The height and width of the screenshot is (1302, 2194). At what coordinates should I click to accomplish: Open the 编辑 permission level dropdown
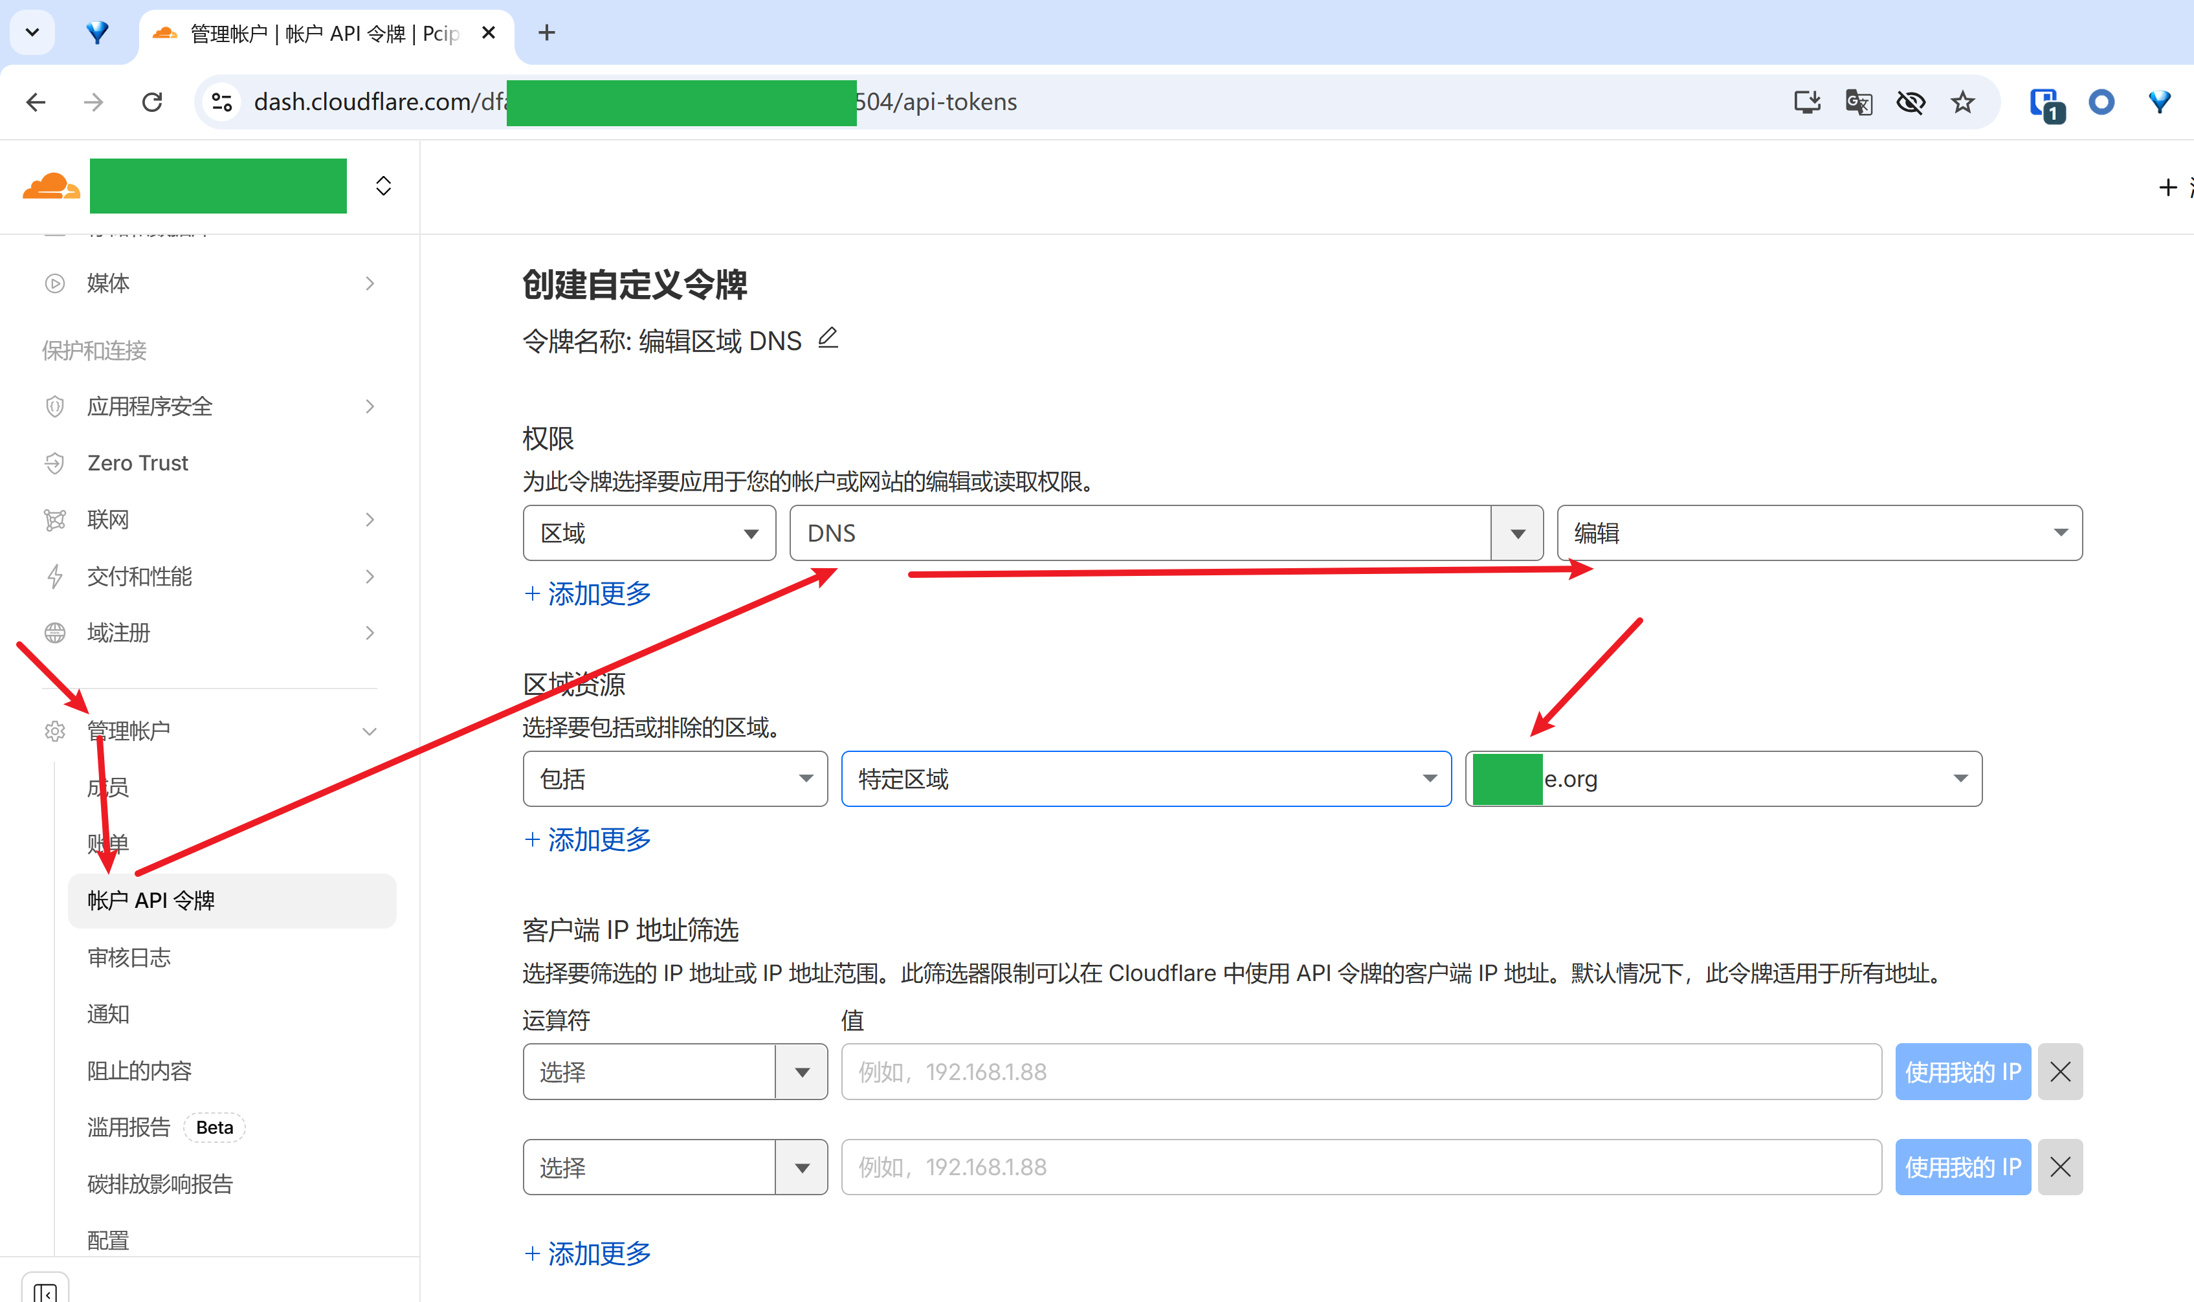tap(1819, 533)
